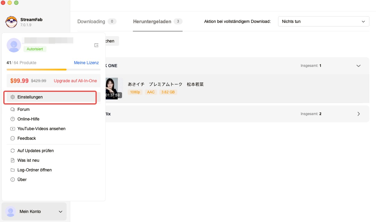Click the count badge 3 on Heruntergeladen
The width and height of the screenshot is (376, 222).
(178, 21)
